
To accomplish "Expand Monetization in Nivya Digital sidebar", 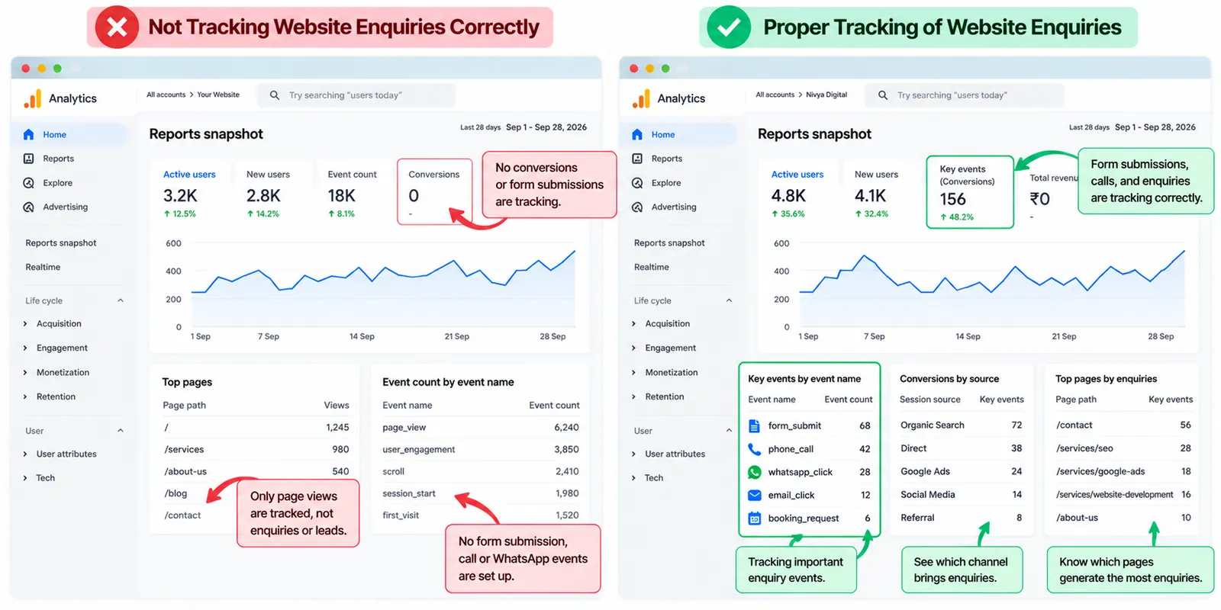I will [x=633, y=373].
